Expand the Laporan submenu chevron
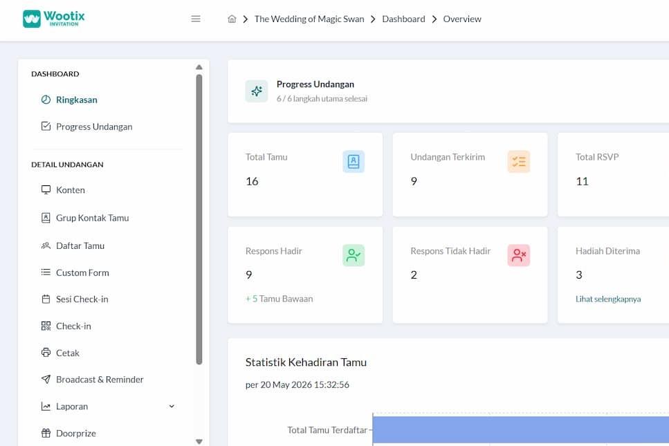Viewport: 669px width, 446px height. coord(172,407)
